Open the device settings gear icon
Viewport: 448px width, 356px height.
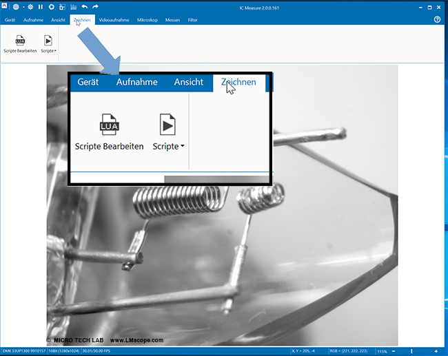[30, 7]
